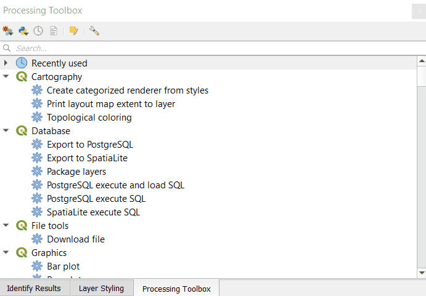Click gear icon beside Package layers
The height and width of the screenshot is (296, 426).
37,172
